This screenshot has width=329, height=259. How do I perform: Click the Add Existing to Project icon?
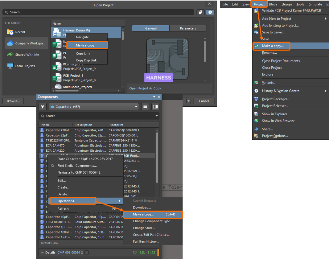click(x=256, y=26)
